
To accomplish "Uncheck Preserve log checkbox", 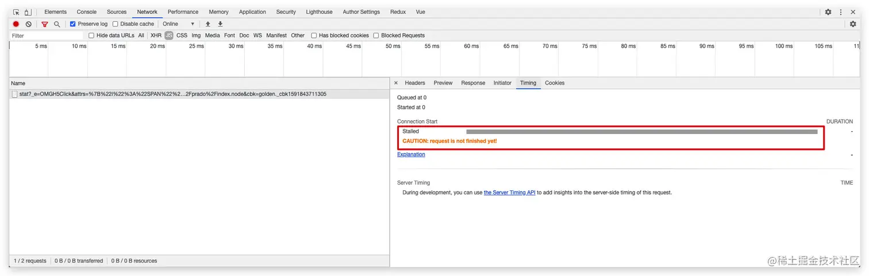I will point(73,24).
